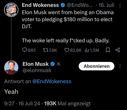Screen dimensions: 127x110
Task: Open End Wokeness tweet's three-dot menu
Action: (x=120, y=6)
